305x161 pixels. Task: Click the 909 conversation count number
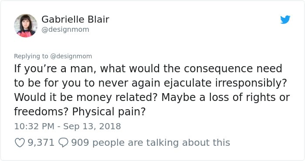pyautogui.click(x=80, y=143)
